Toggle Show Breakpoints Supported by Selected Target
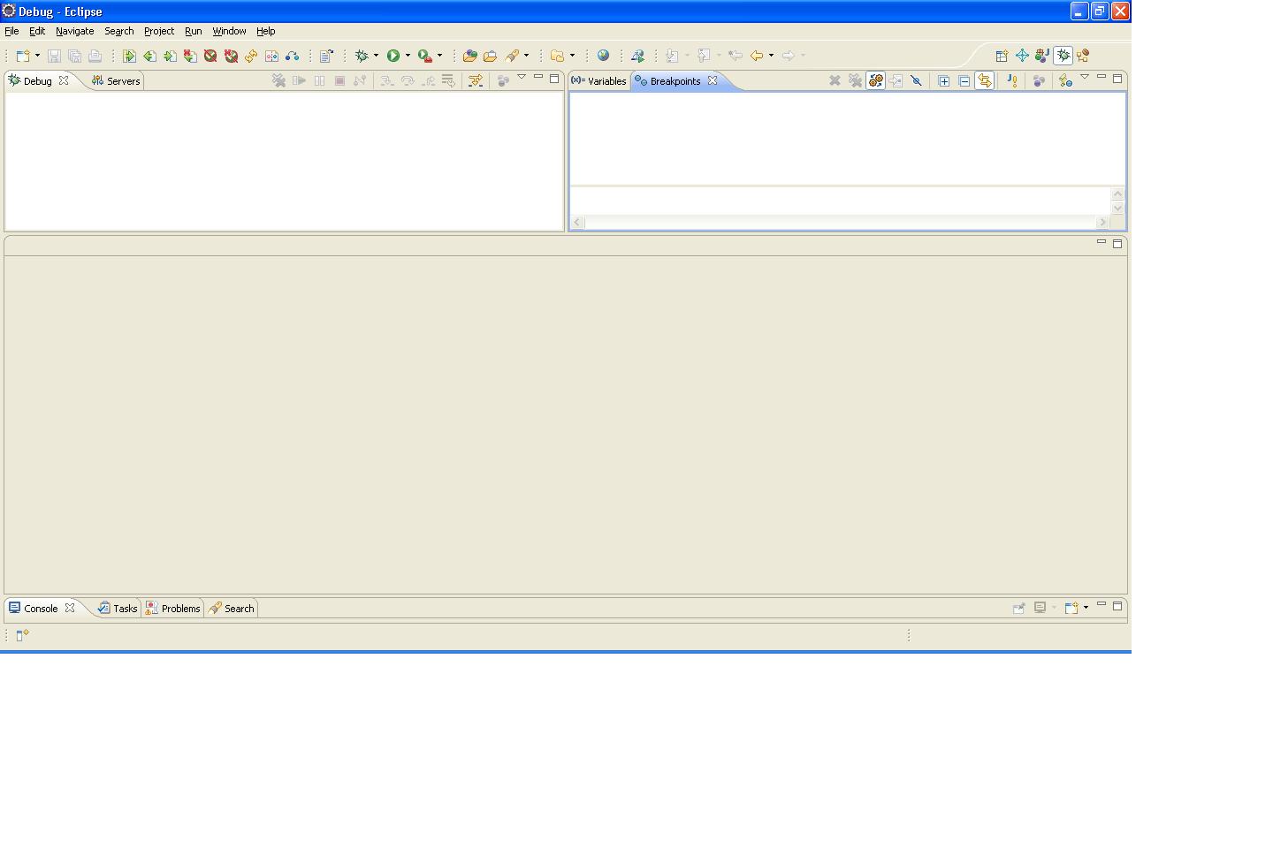The height and width of the screenshot is (848, 1273). [875, 81]
